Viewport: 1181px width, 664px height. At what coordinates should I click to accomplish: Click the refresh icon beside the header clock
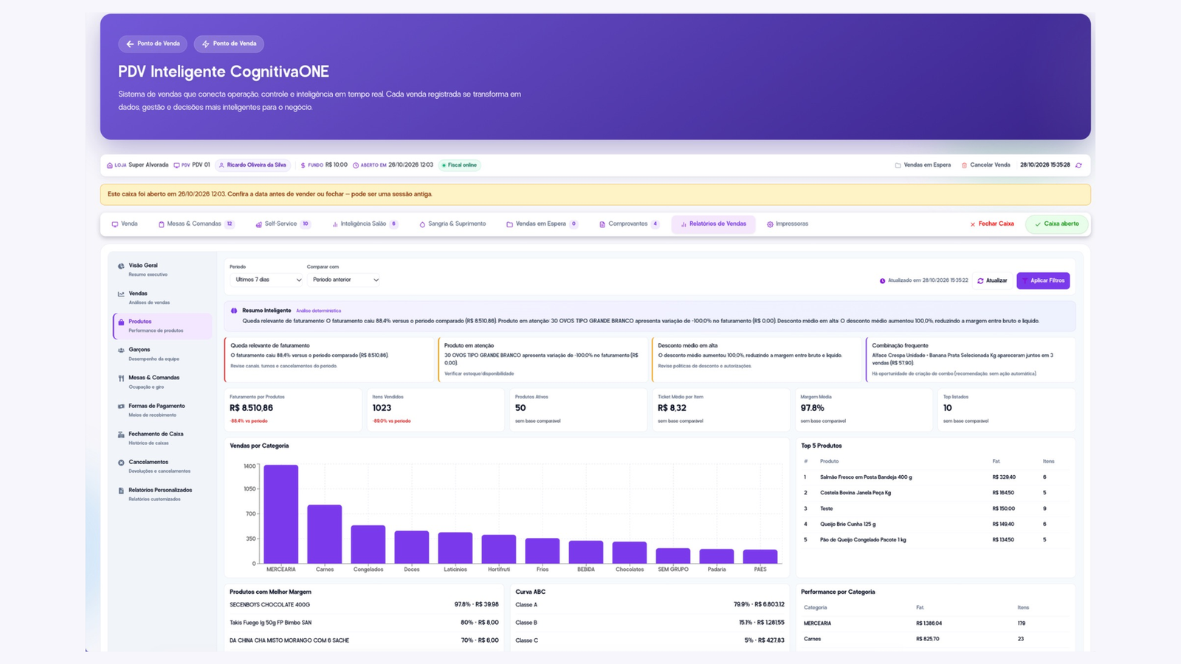click(1078, 165)
